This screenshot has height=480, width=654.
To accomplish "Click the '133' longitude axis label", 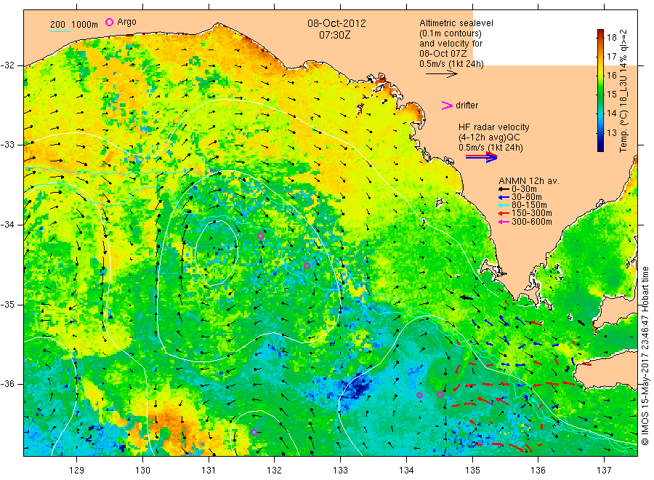I will click(340, 471).
